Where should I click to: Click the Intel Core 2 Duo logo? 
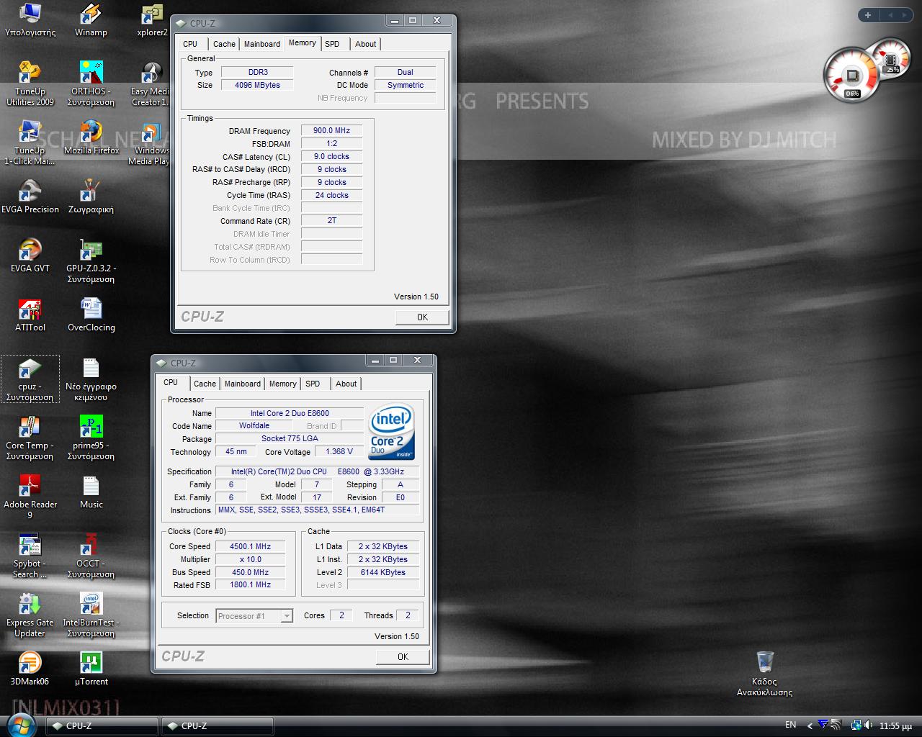(x=392, y=433)
